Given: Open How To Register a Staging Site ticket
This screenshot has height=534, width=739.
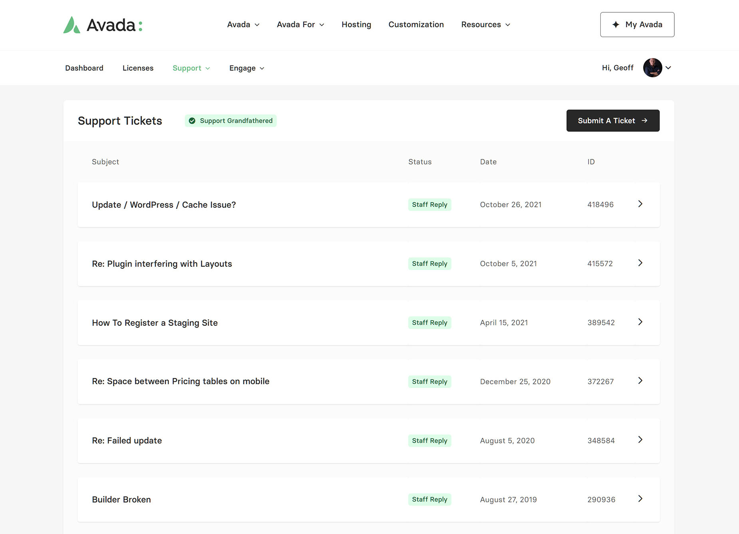Looking at the screenshot, I should tap(155, 323).
